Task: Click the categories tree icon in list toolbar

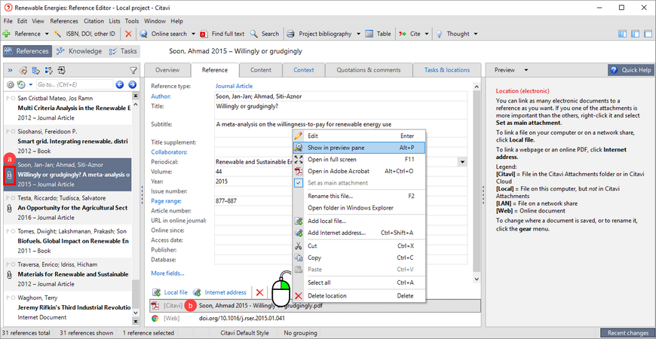Action: coord(36,70)
